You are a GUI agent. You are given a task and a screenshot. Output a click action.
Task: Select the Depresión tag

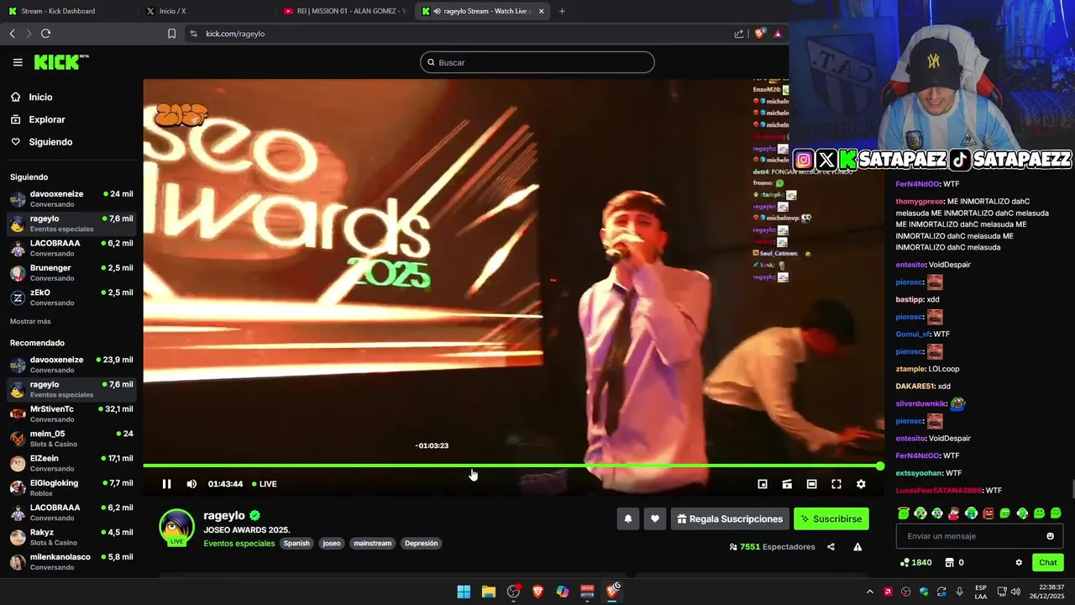(x=421, y=544)
